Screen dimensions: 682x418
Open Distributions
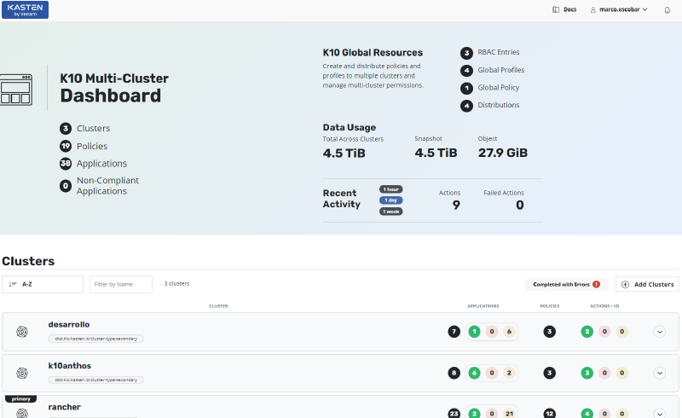click(x=499, y=105)
